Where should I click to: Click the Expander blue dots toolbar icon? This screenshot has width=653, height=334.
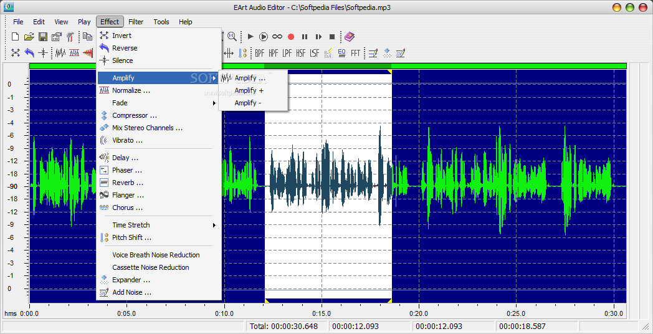coord(388,53)
